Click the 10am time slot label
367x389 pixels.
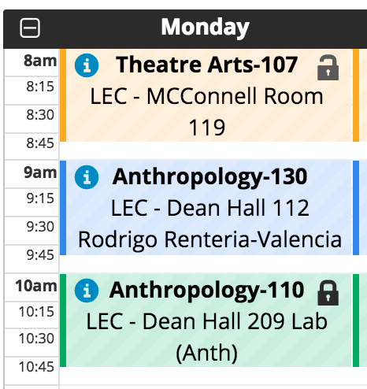[36, 286]
